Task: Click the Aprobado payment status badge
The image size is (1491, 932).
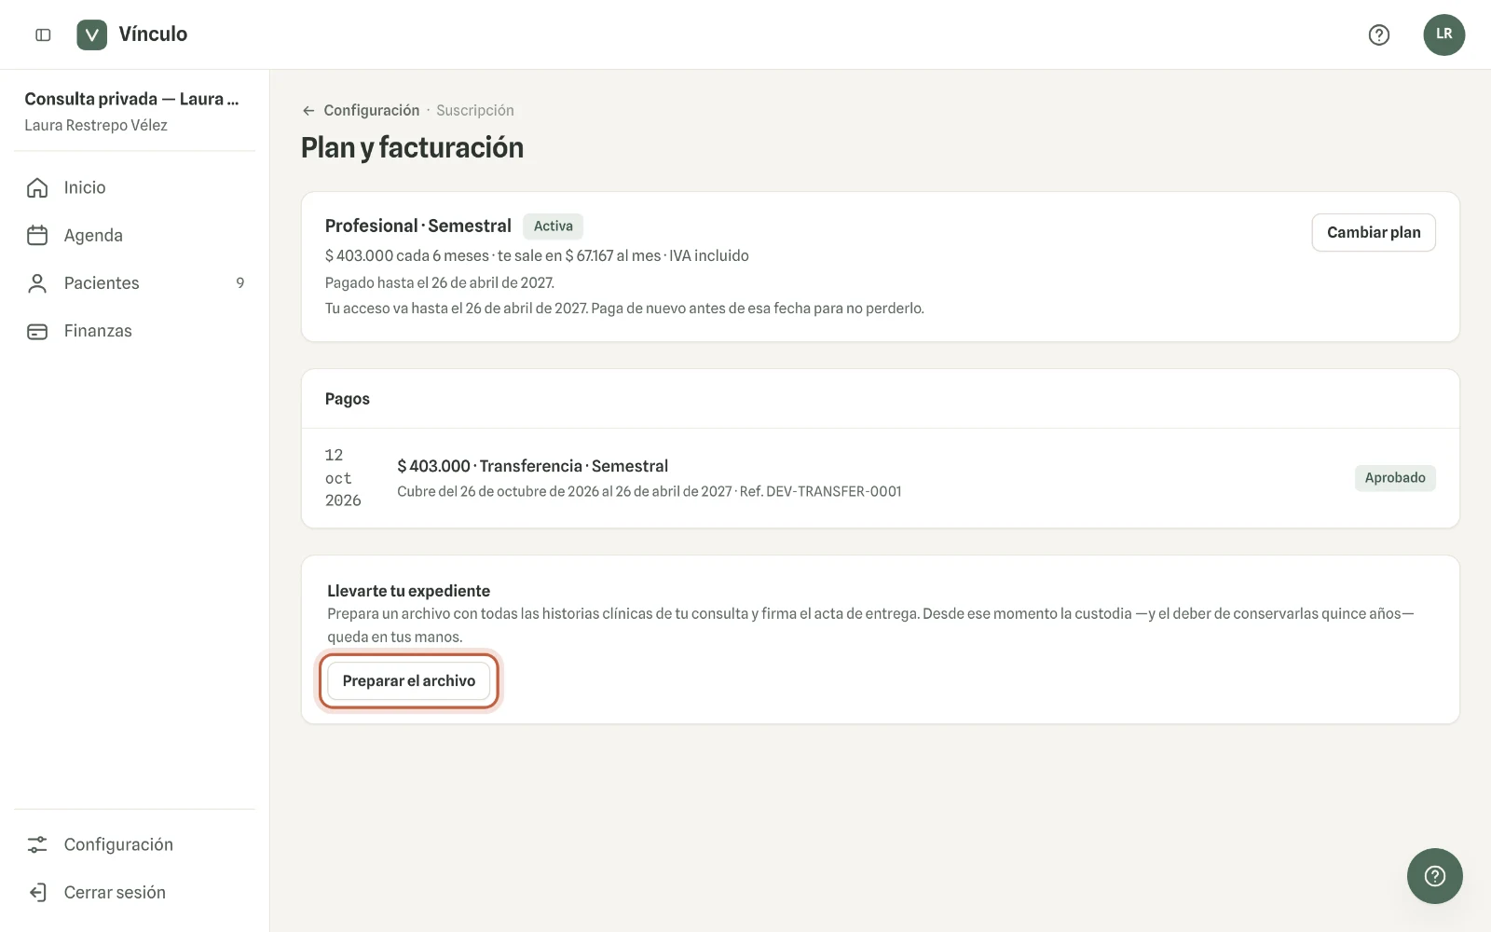Action: point(1395,478)
